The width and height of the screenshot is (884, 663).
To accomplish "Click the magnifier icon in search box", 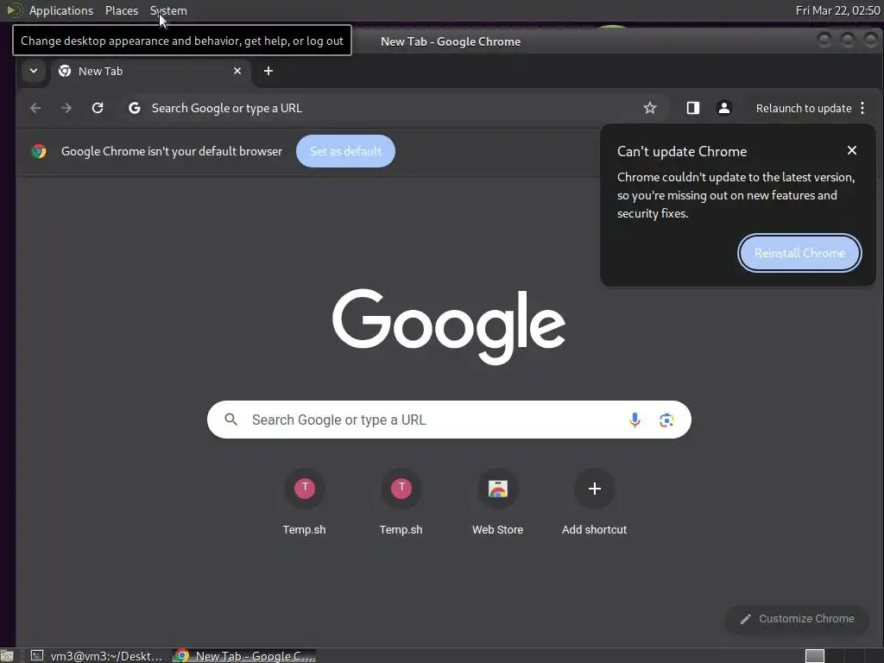I will click(230, 420).
